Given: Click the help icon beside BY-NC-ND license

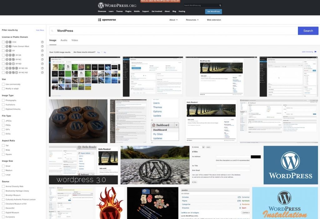Looking at the screenshot, I should pyautogui.click(x=42, y=72).
